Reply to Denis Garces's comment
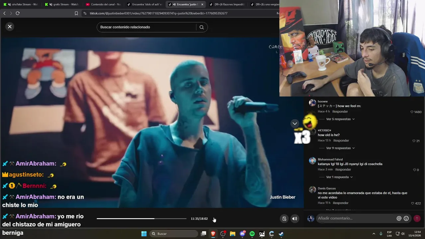Screen dimensions: 425x239 pyautogui.click(x=341, y=203)
